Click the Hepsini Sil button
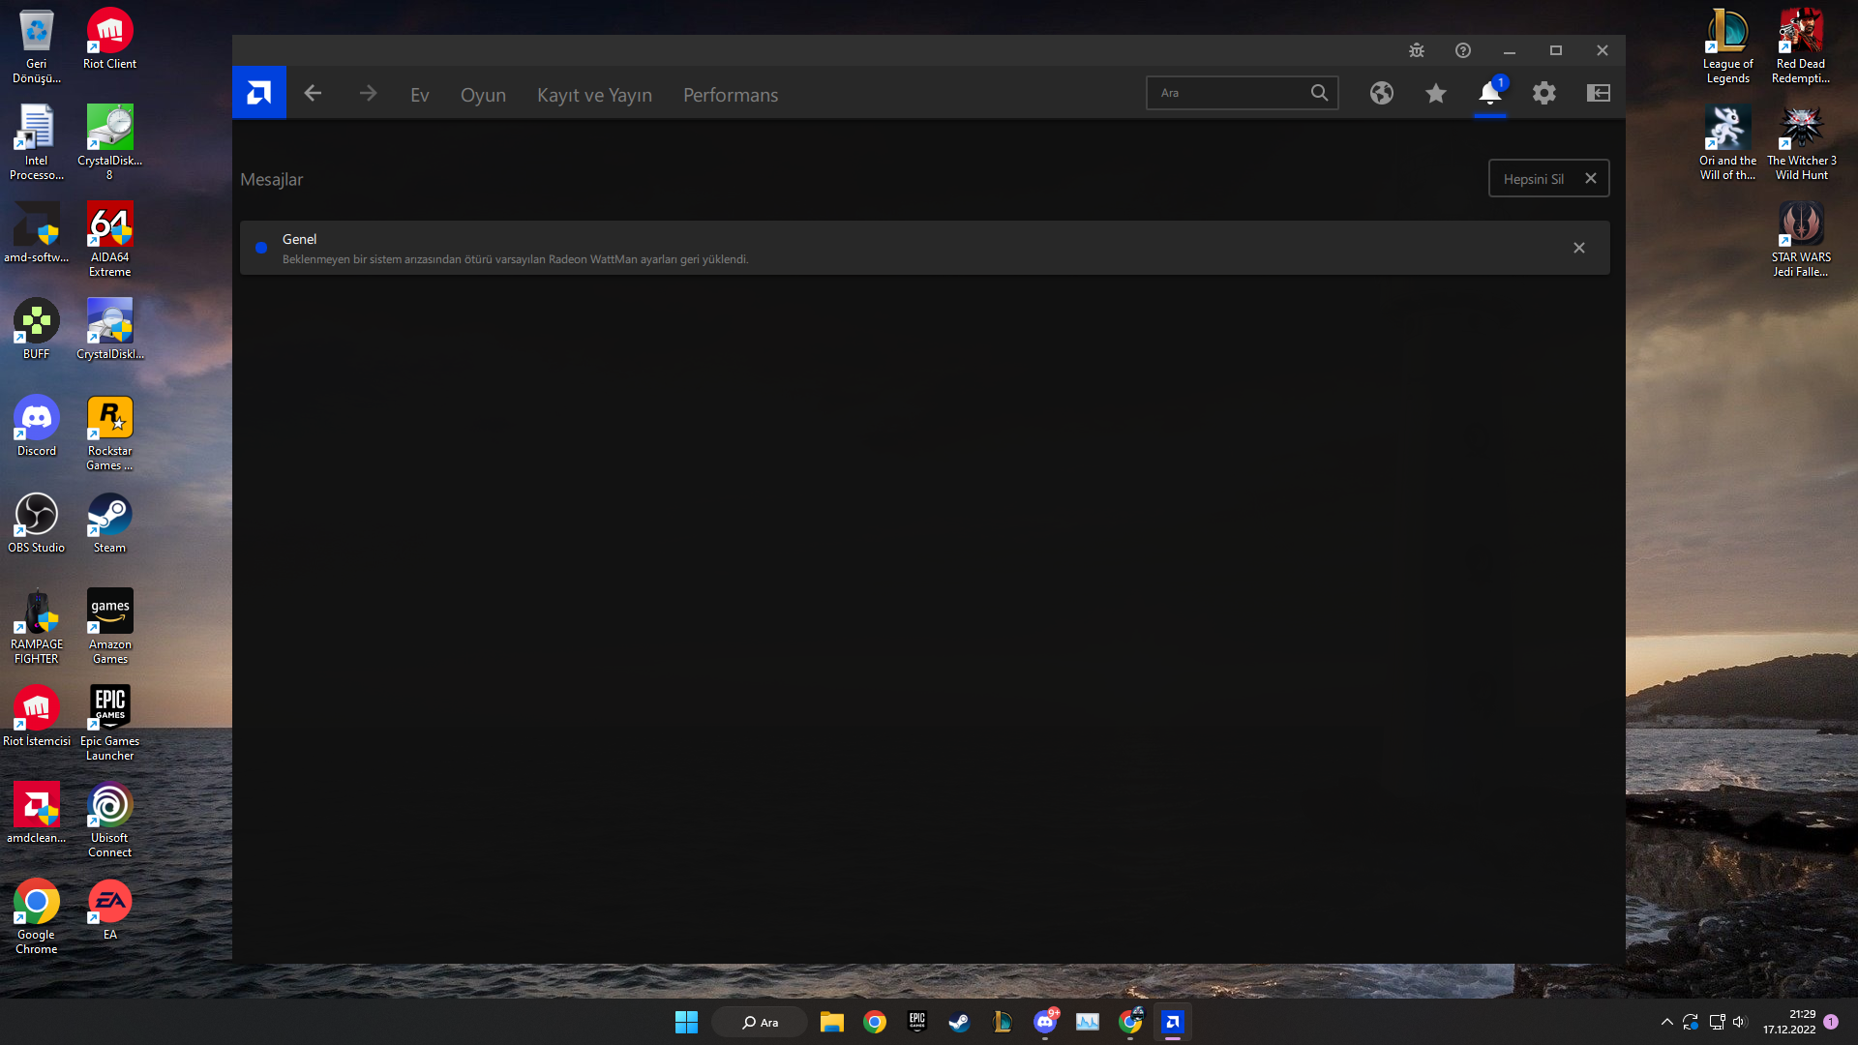The height and width of the screenshot is (1045, 1858). [1534, 179]
